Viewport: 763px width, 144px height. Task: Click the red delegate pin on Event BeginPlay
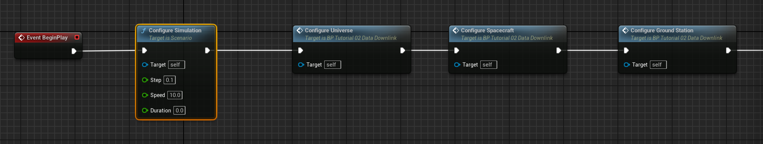click(77, 37)
